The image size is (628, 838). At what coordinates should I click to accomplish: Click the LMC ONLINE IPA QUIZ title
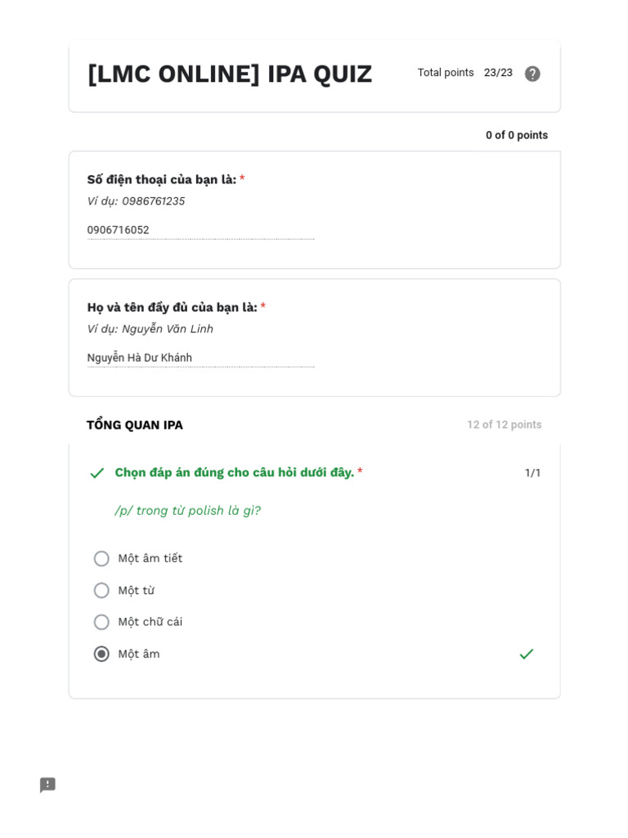230,74
